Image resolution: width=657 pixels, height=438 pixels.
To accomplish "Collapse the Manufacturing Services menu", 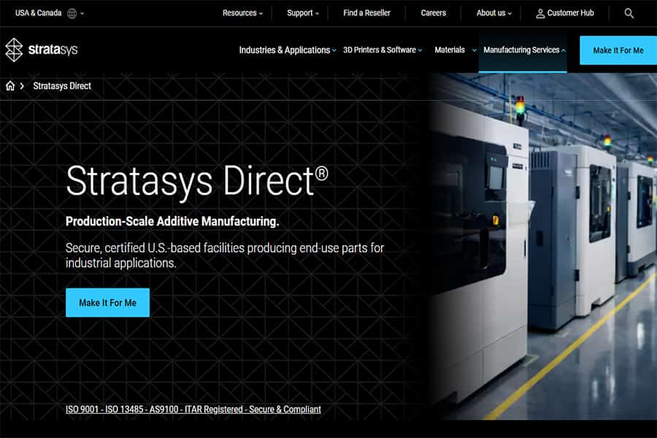I will click(x=524, y=50).
